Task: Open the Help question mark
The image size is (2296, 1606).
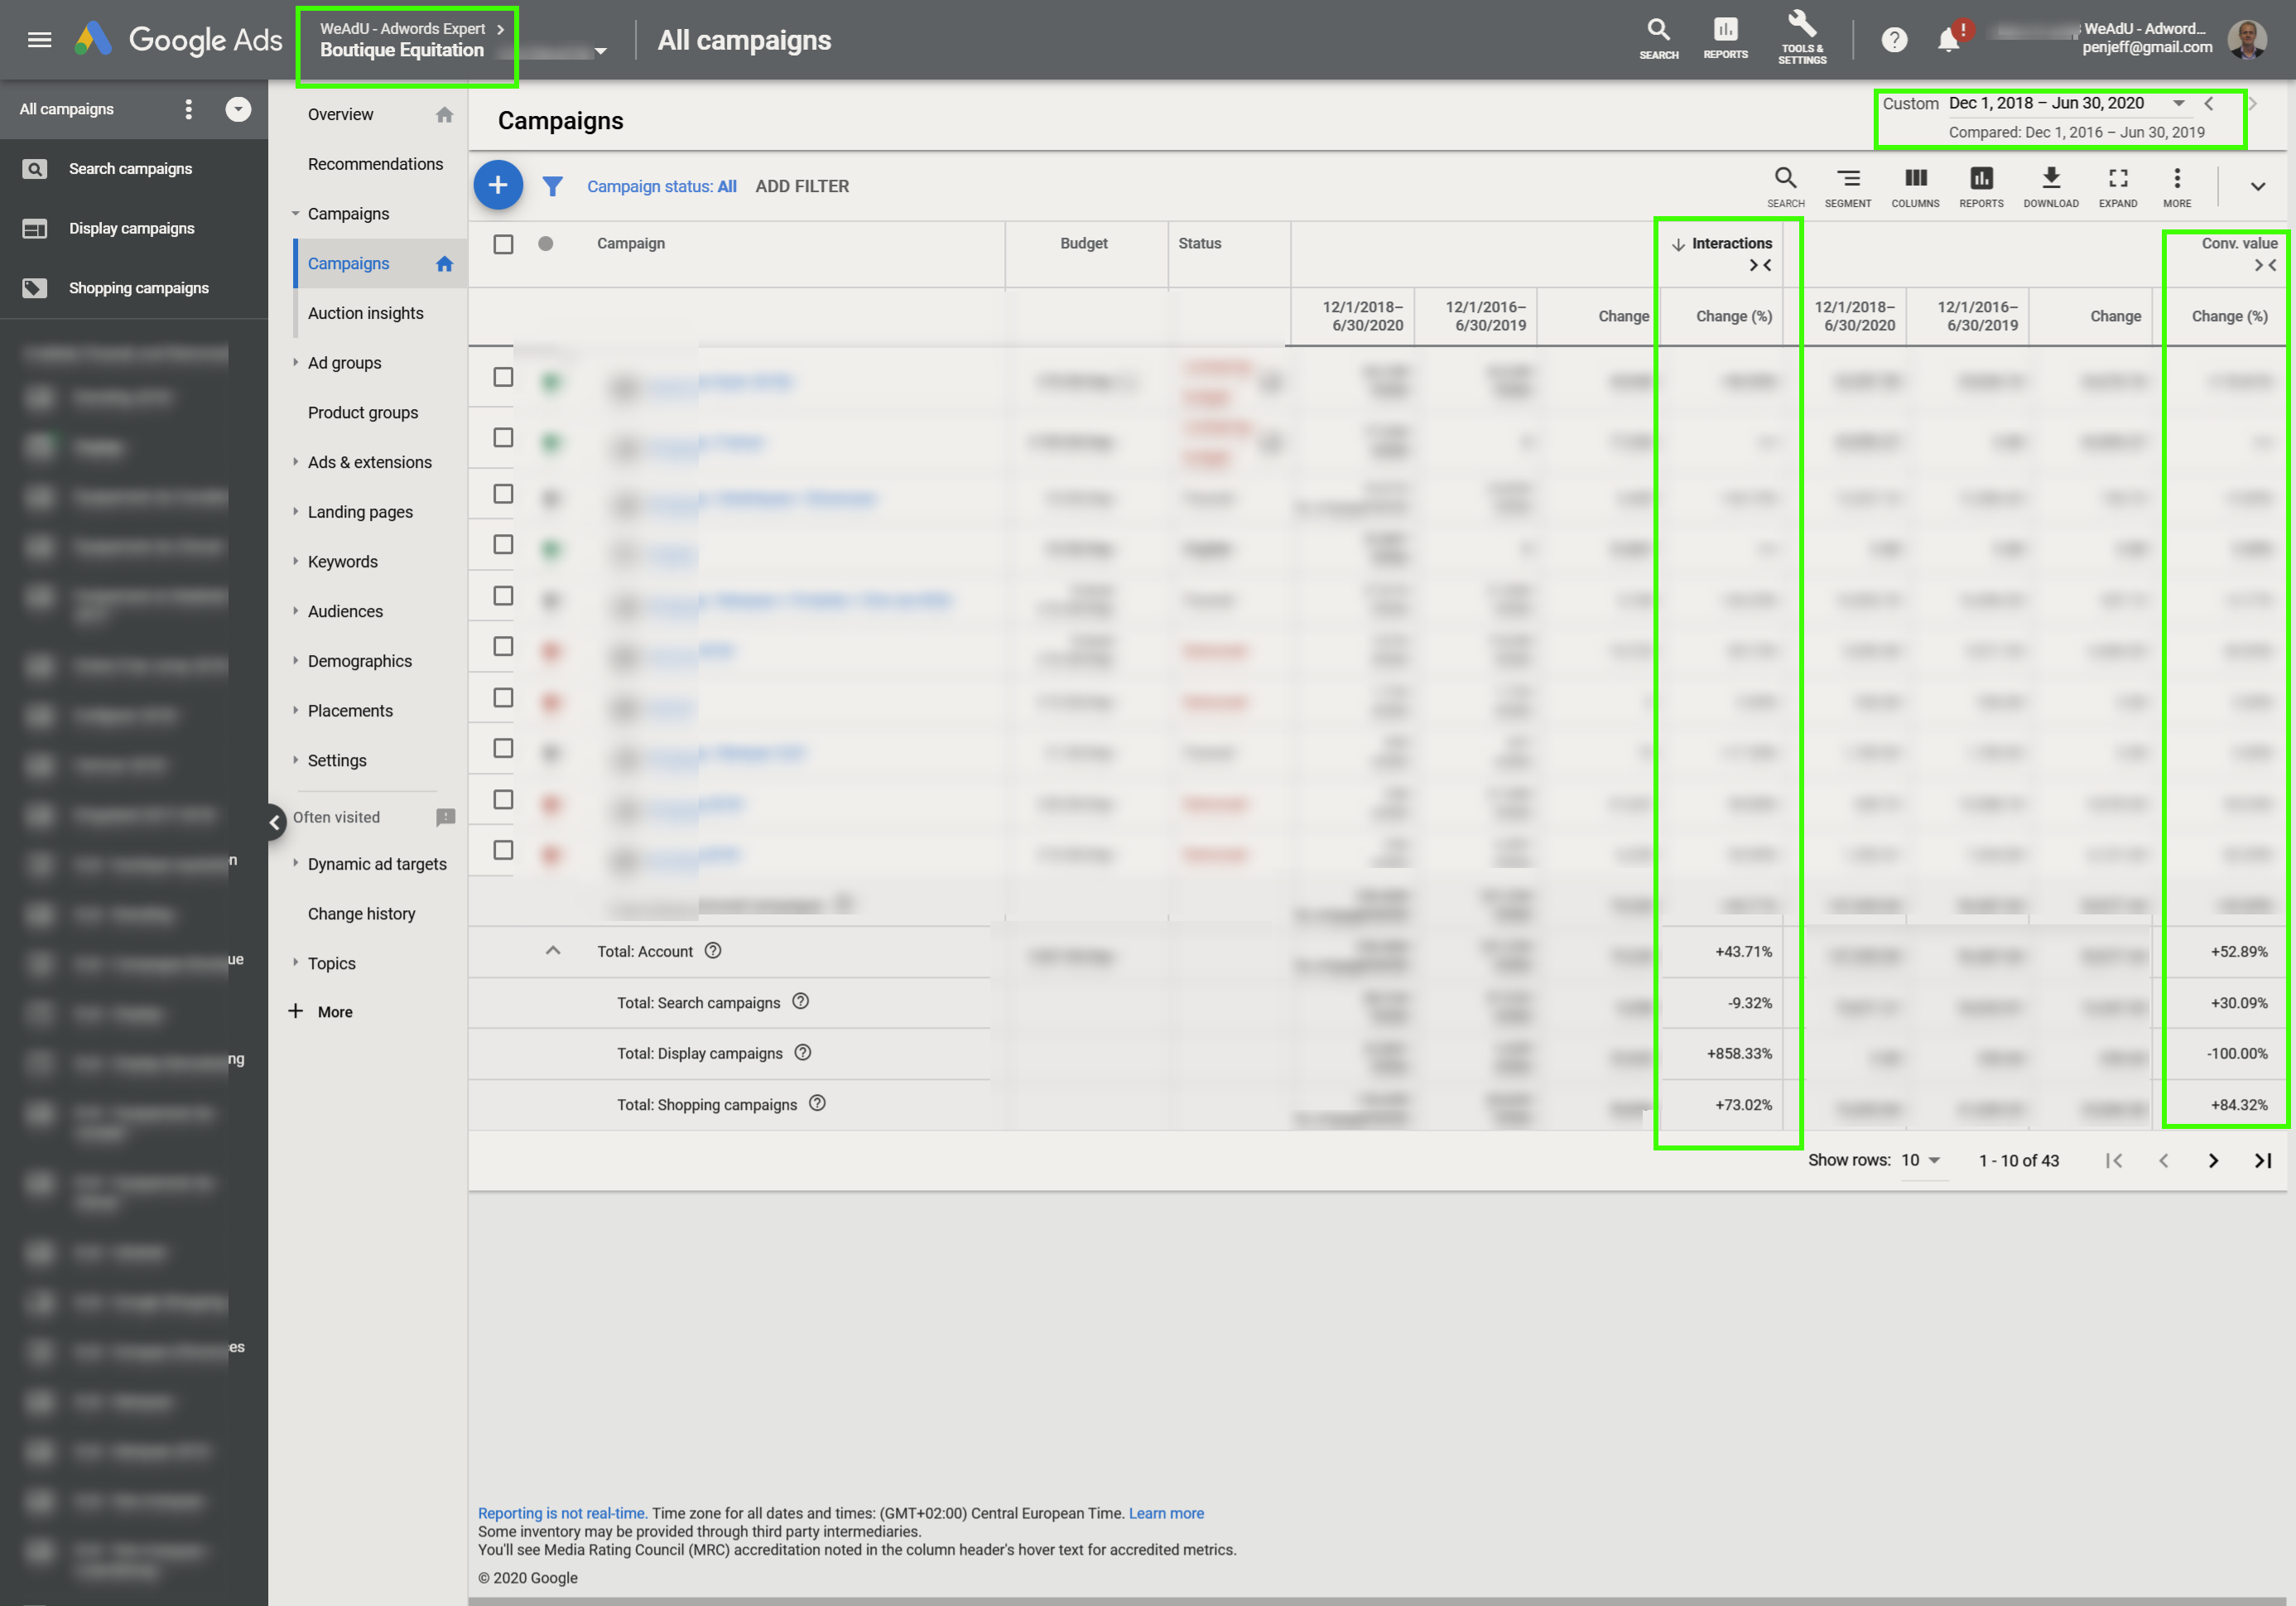Action: pos(1893,40)
